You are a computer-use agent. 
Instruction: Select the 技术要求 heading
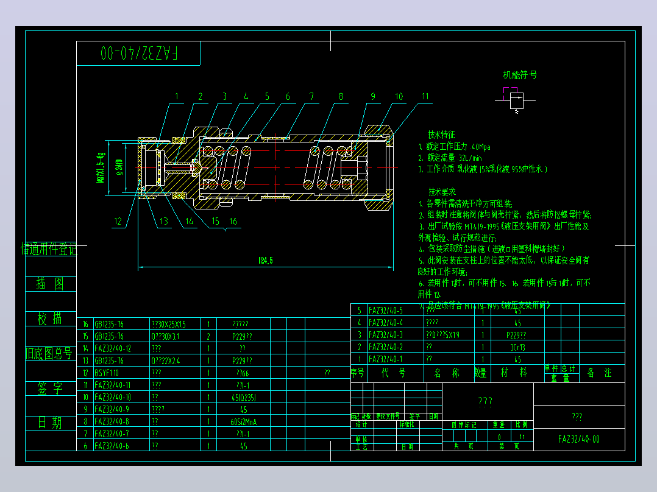[442, 192]
